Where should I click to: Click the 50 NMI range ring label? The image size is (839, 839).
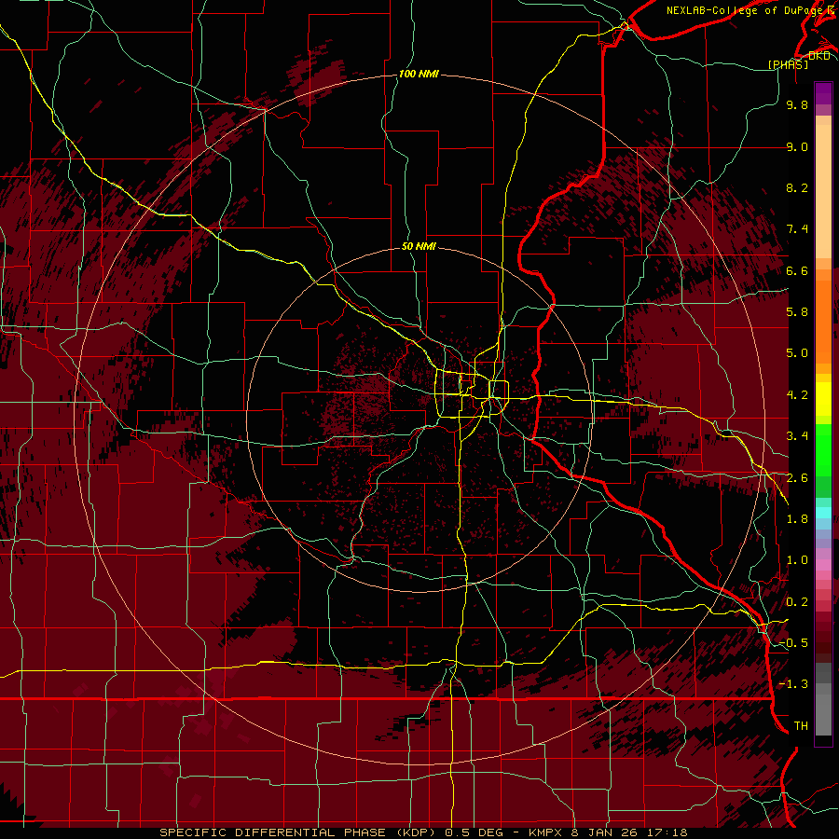point(419,247)
